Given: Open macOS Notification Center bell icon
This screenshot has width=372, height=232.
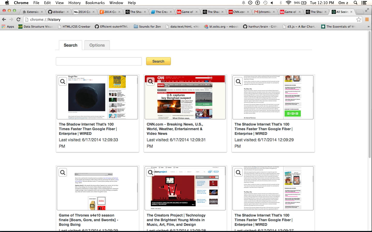Looking at the screenshot, I should pyautogui.click(x=243, y=3).
